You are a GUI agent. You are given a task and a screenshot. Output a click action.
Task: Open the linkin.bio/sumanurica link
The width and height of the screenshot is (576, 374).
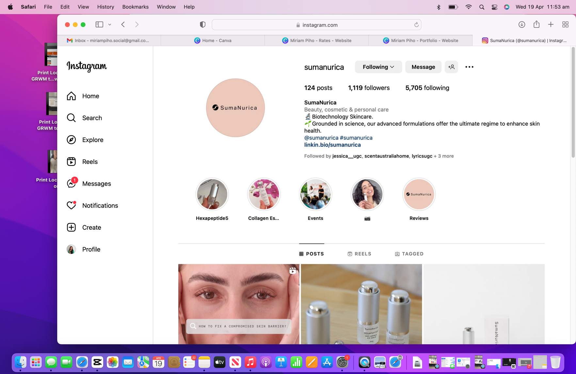point(332,145)
